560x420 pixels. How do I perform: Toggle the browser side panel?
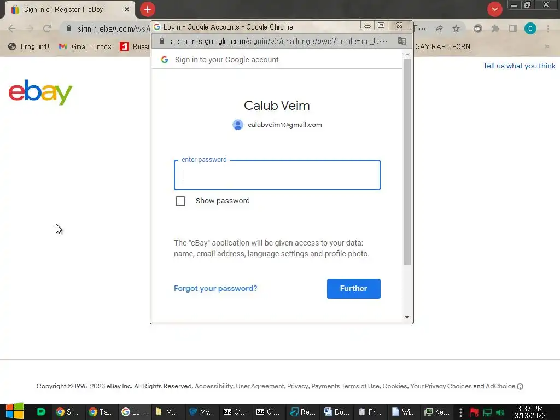513,29
